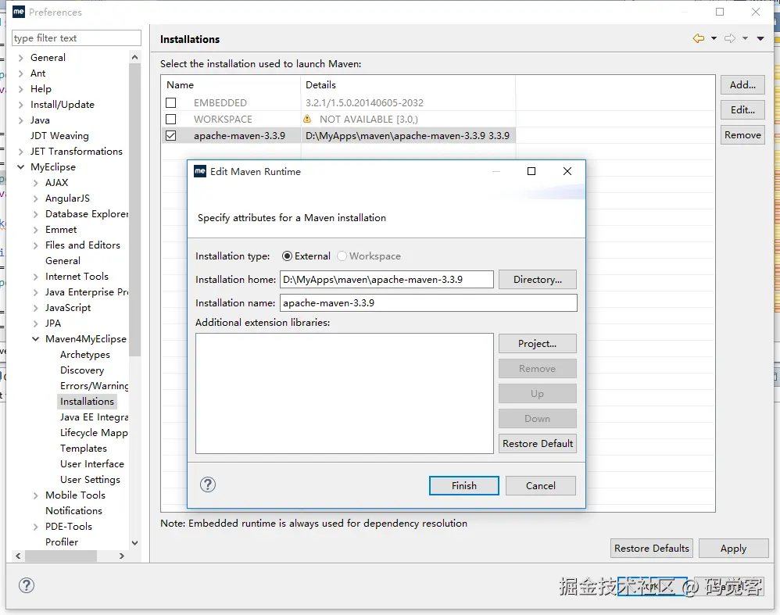The width and height of the screenshot is (780, 615).
Task: Open the Discovery preference page
Action: pos(82,370)
